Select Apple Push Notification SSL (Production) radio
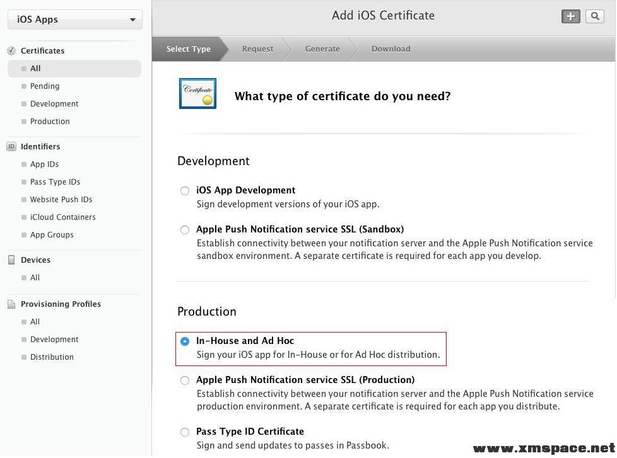The width and height of the screenshot is (617, 458). coord(185,381)
